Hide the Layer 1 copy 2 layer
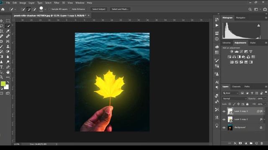The width and height of the screenshot is (268, 150). click(x=224, y=120)
